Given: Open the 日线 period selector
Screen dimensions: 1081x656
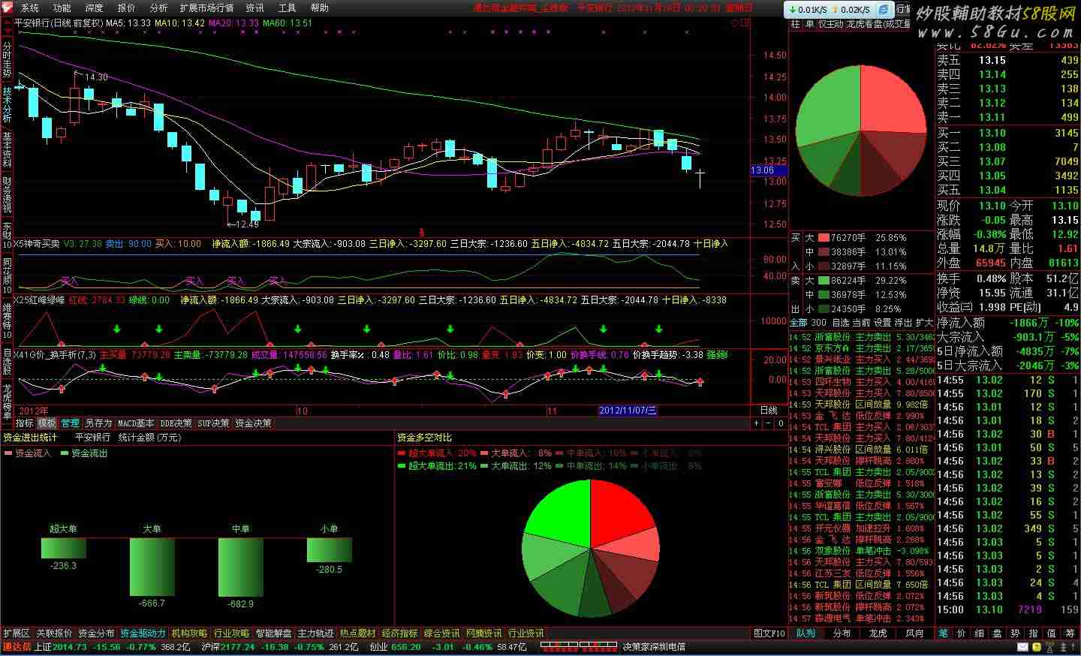Looking at the screenshot, I should tap(769, 411).
